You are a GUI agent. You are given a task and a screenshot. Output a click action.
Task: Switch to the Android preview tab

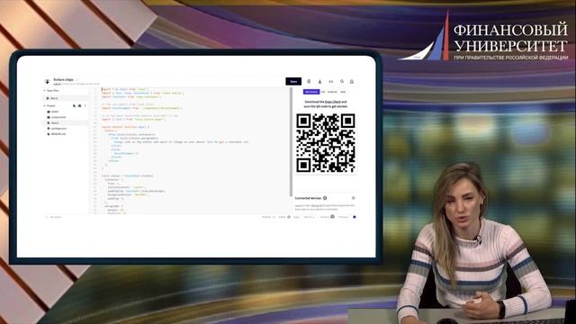click(x=332, y=92)
